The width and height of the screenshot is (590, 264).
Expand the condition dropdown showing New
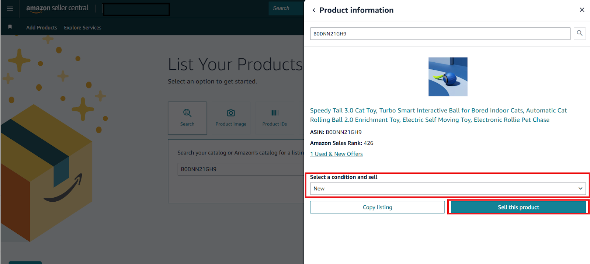[x=448, y=188]
